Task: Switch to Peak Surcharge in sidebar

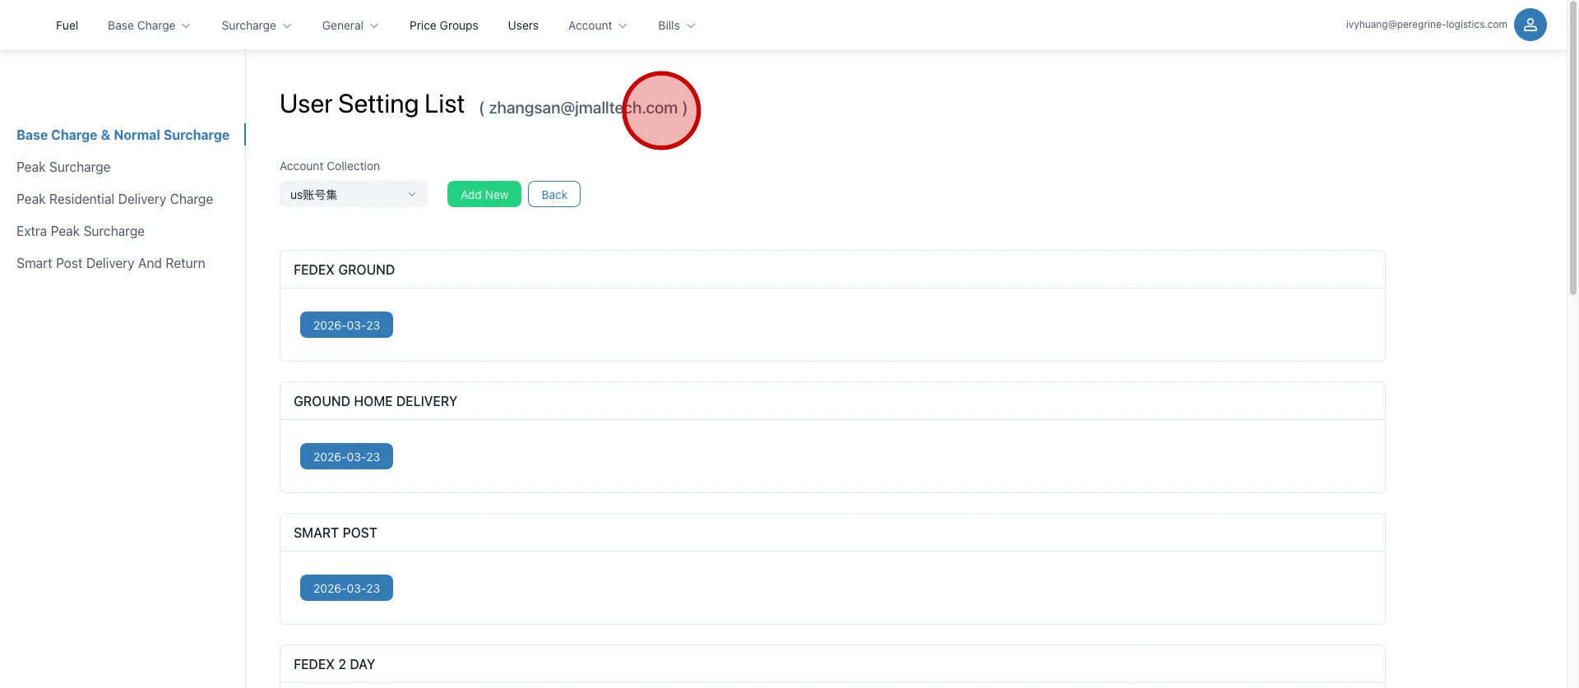Action: coord(63,167)
